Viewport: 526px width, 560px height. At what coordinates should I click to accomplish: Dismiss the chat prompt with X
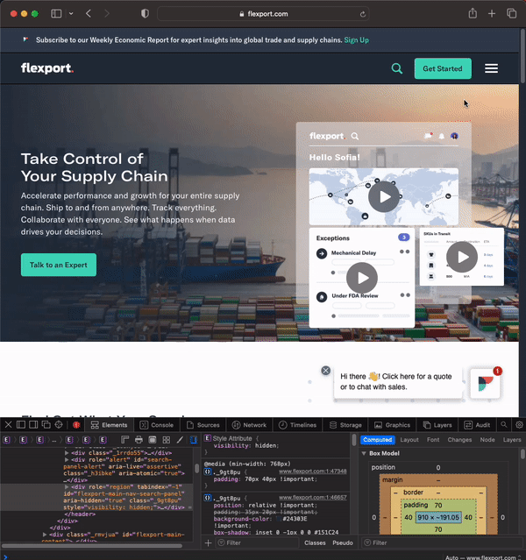pyautogui.click(x=325, y=371)
